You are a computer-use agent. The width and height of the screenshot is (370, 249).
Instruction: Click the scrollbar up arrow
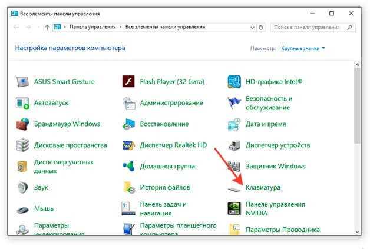tap(357, 65)
